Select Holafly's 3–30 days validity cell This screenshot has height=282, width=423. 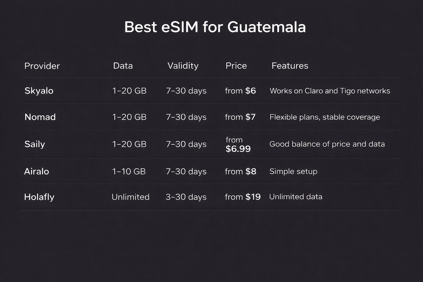click(186, 197)
